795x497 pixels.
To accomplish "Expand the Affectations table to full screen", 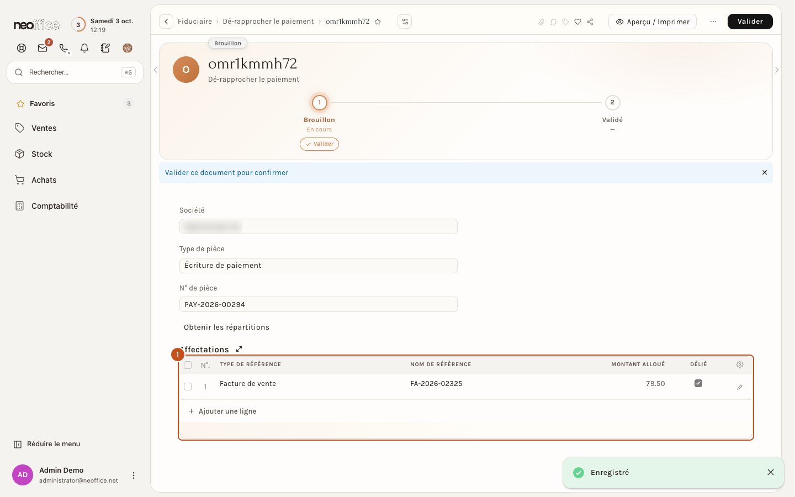I will point(239,349).
